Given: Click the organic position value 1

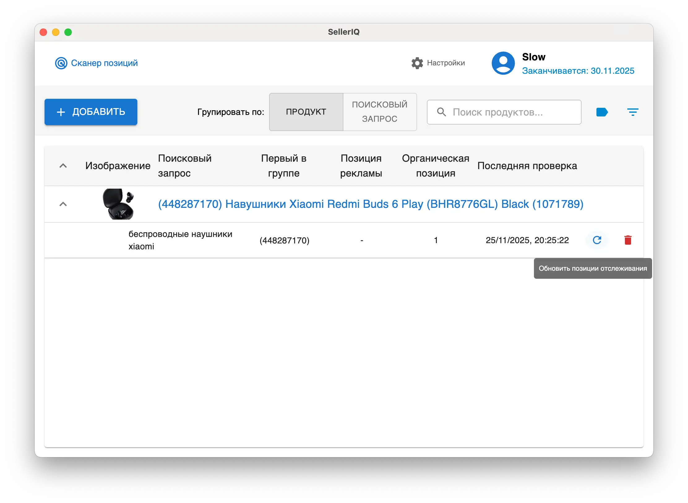Looking at the screenshot, I should point(436,240).
